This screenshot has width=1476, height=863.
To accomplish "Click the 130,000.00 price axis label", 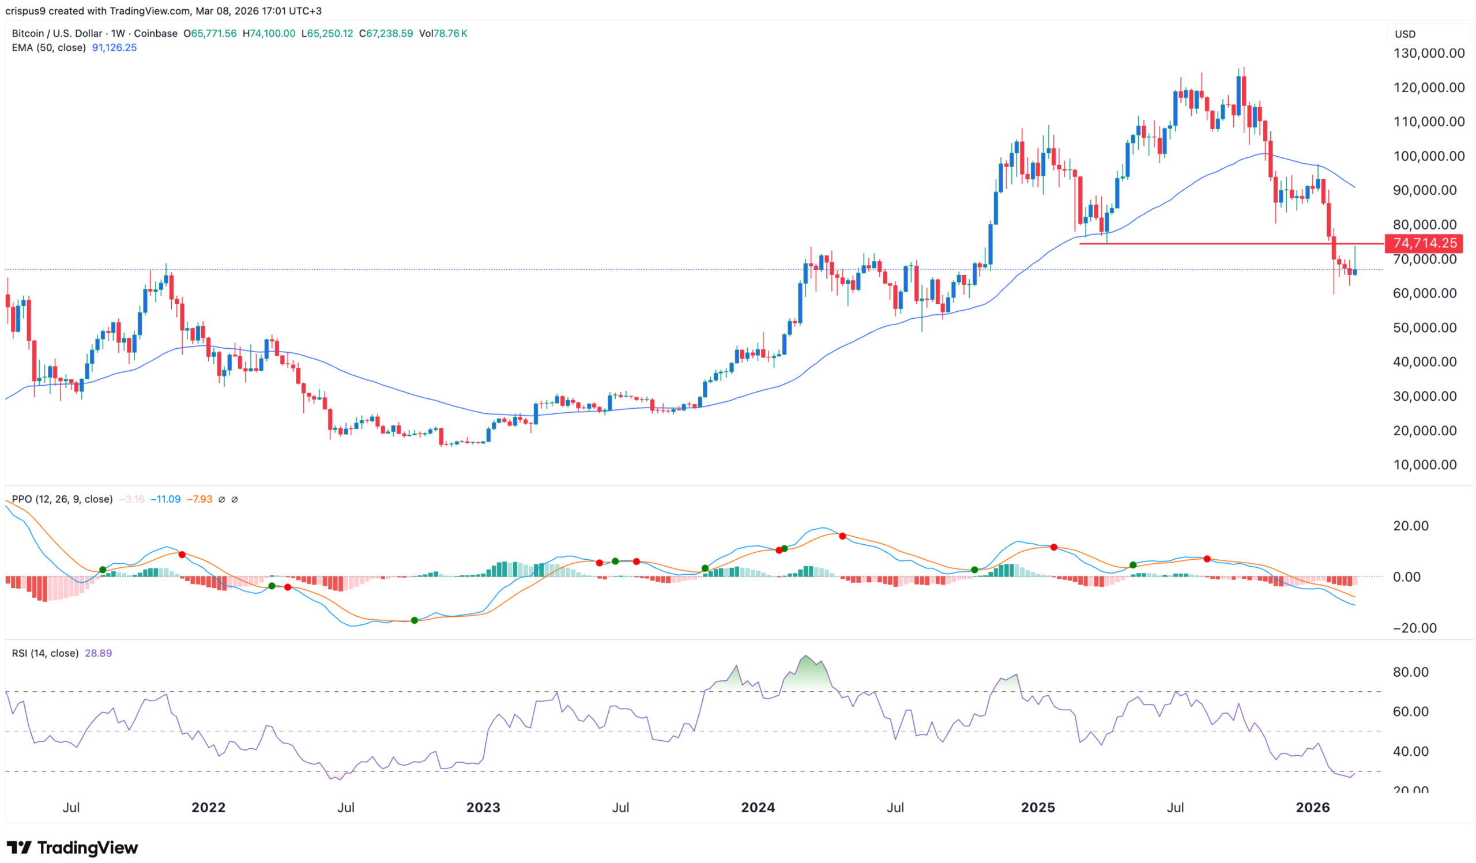I will [x=1429, y=53].
